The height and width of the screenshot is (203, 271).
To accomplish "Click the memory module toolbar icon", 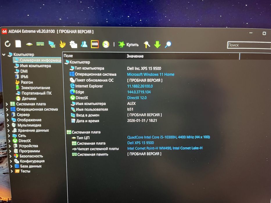I will coord(40,44).
